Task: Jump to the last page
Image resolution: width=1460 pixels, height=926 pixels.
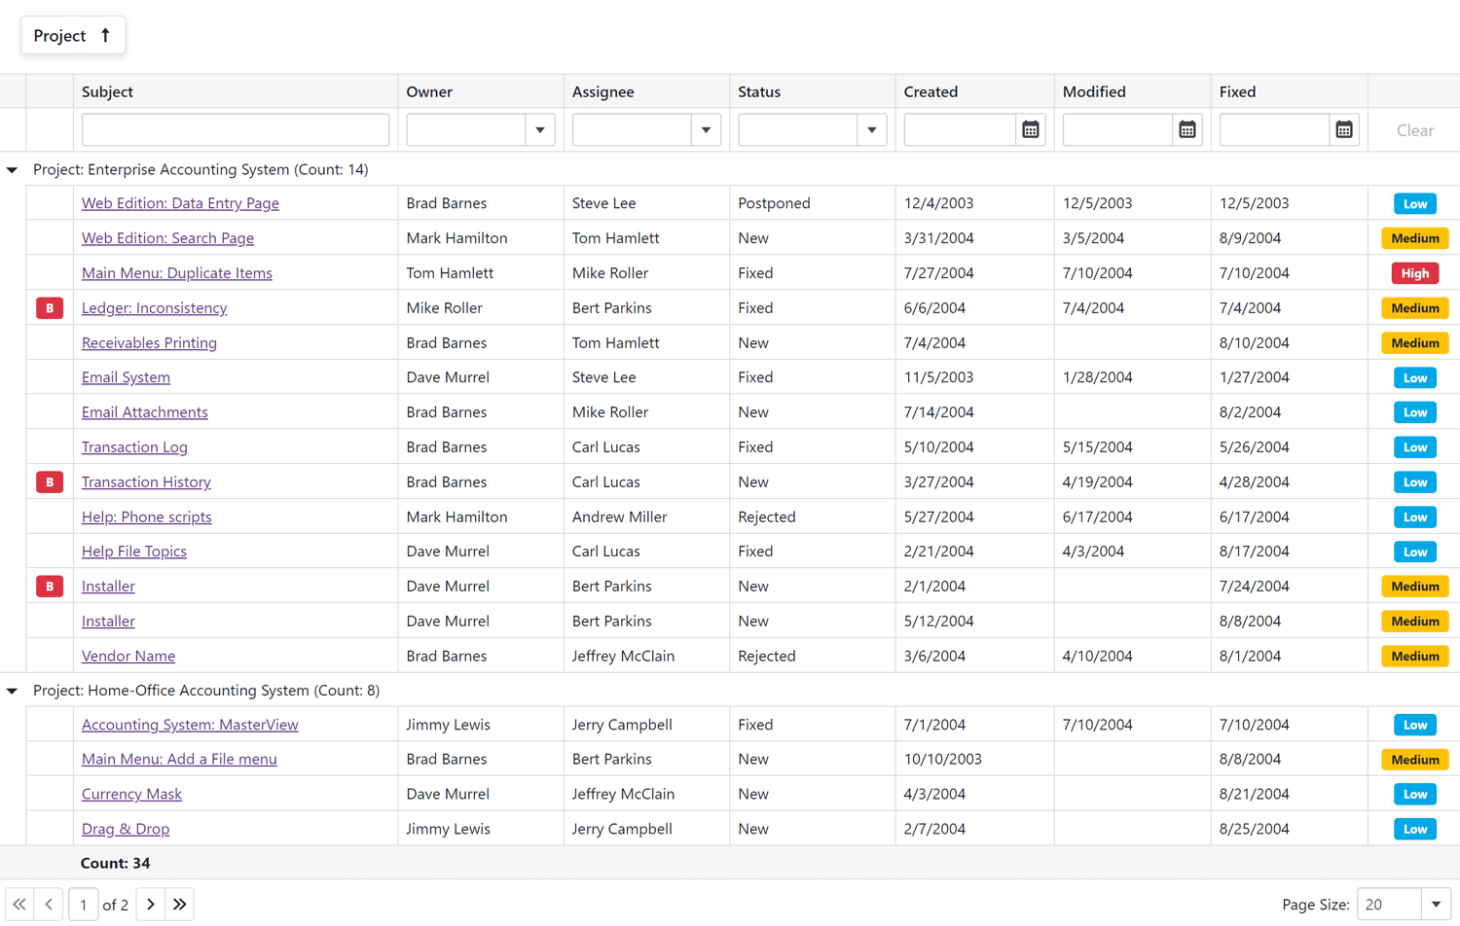Action: (180, 905)
